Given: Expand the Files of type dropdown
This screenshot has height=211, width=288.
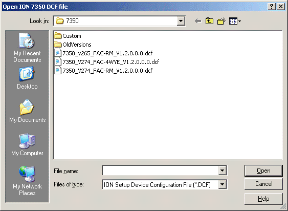Looking at the screenshot, I should [222, 184].
